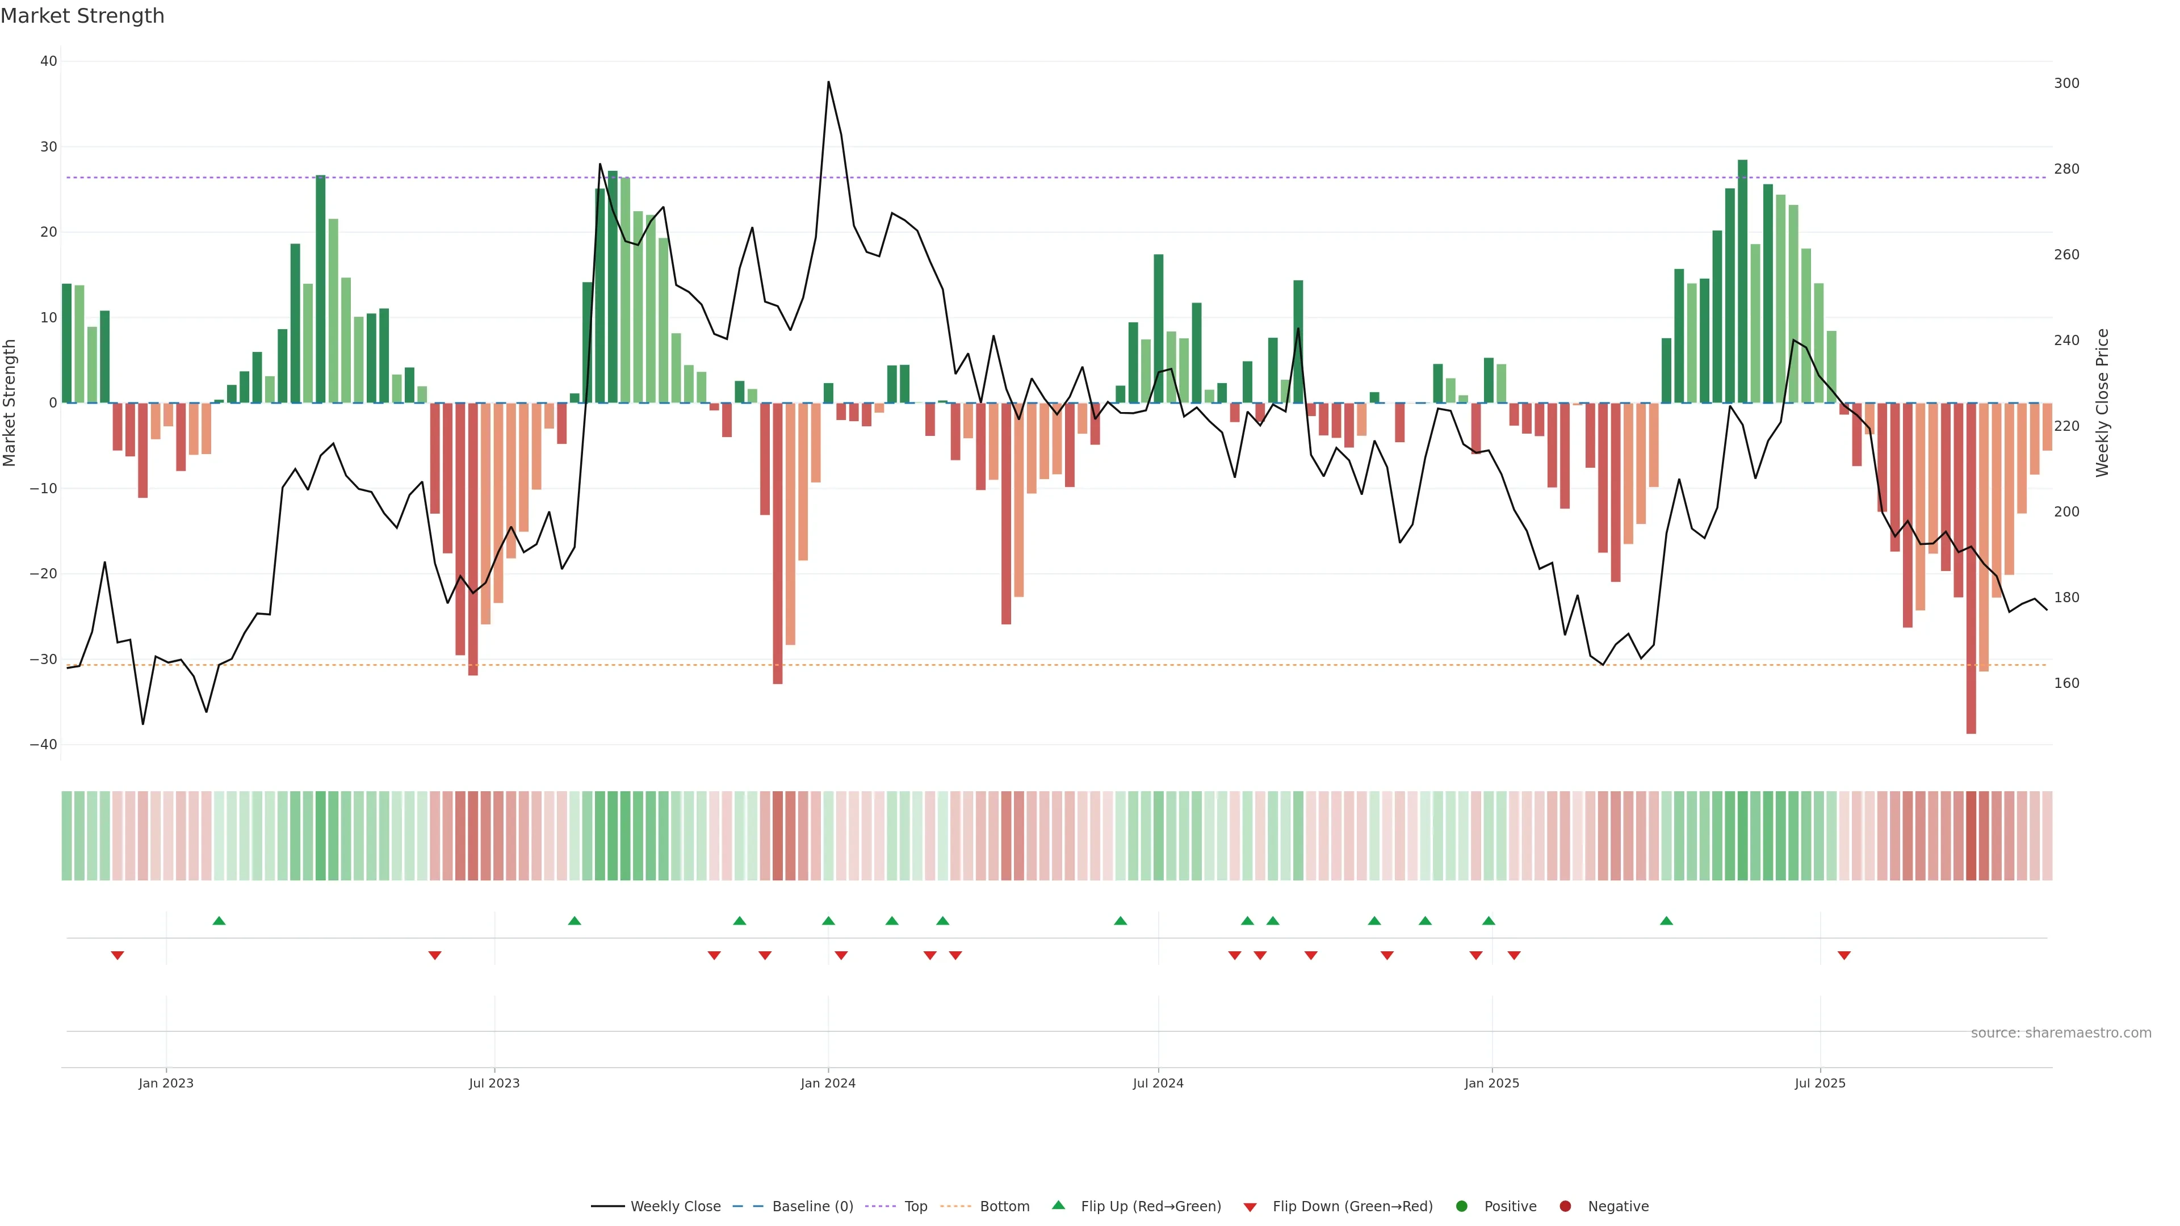Viewport: 2180px width, 1226px height.
Task: Click the last green flip-up marker before Jul 2025
Action: [x=1666, y=921]
